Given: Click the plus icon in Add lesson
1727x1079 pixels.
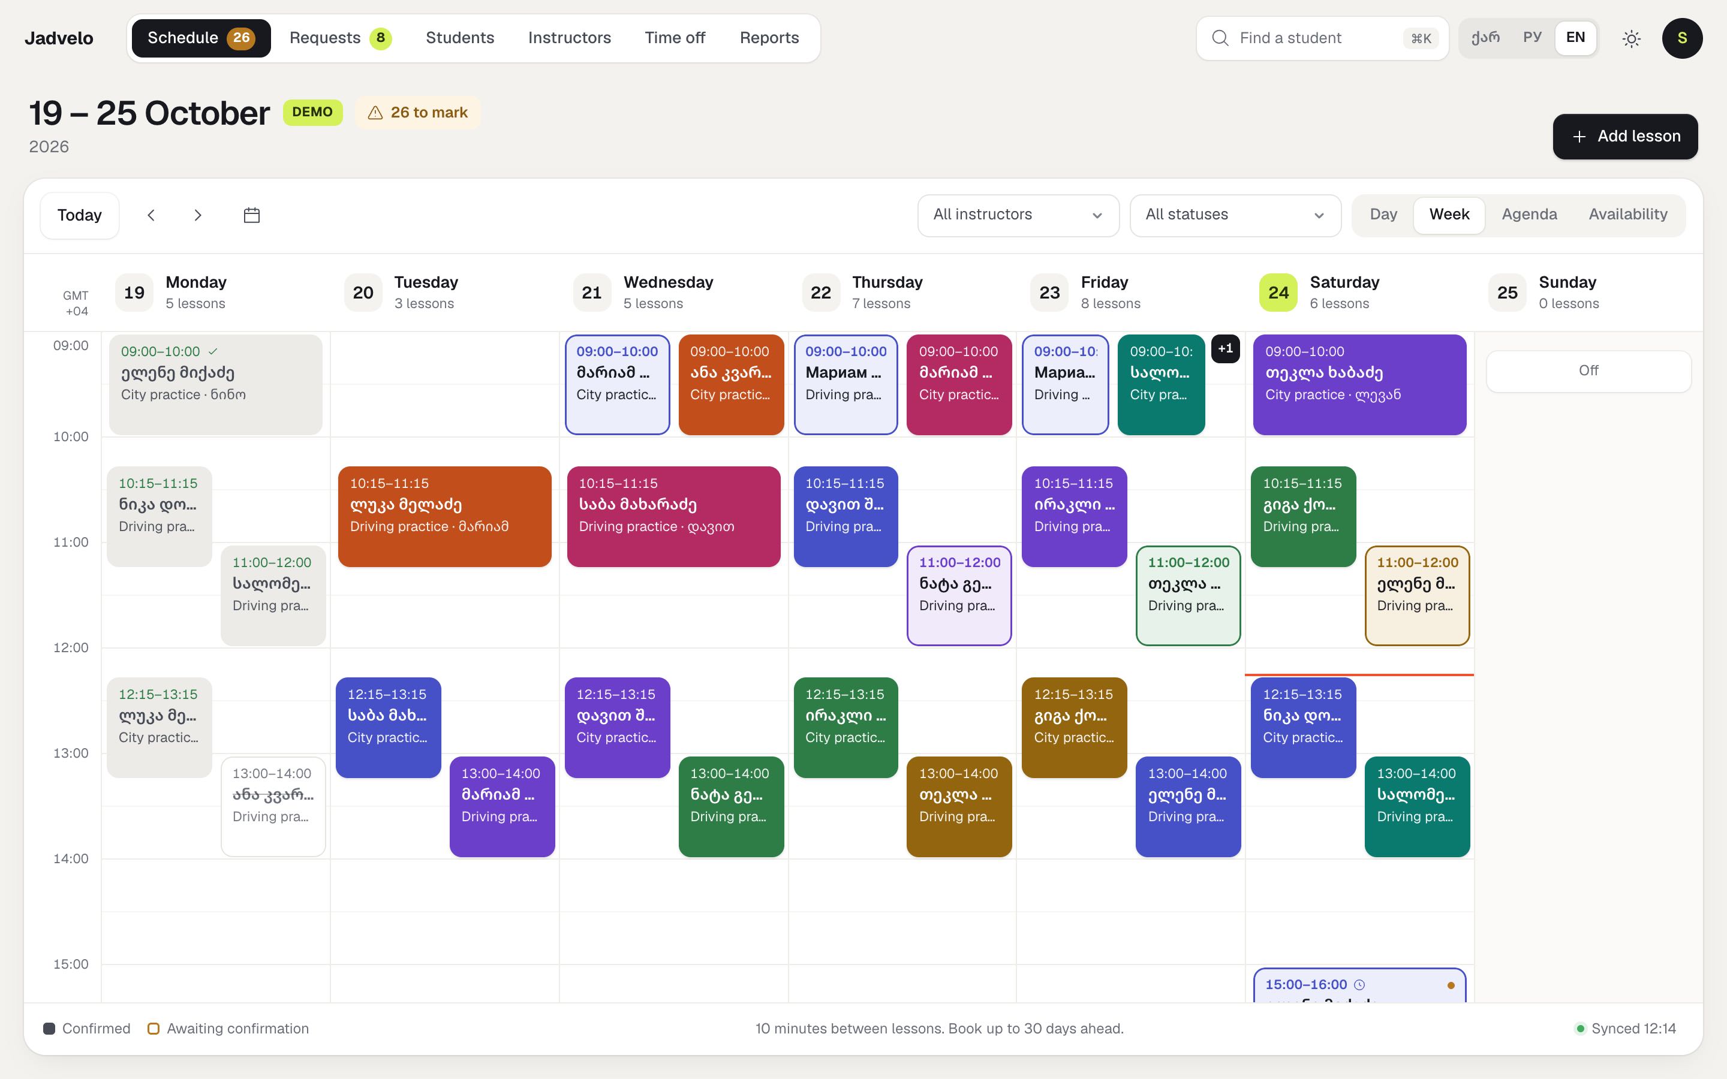Looking at the screenshot, I should (1579, 136).
